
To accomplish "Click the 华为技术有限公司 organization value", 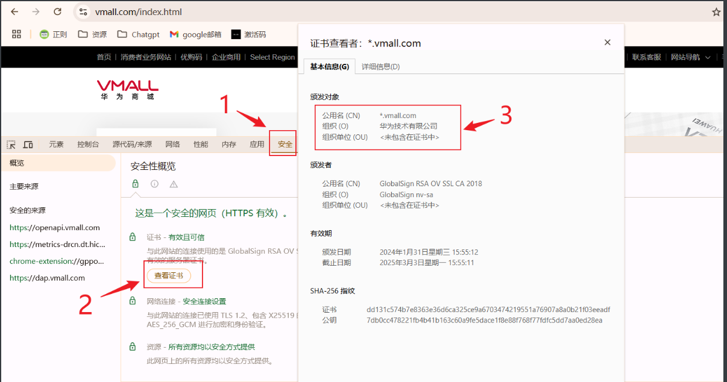I will (409, 127).
